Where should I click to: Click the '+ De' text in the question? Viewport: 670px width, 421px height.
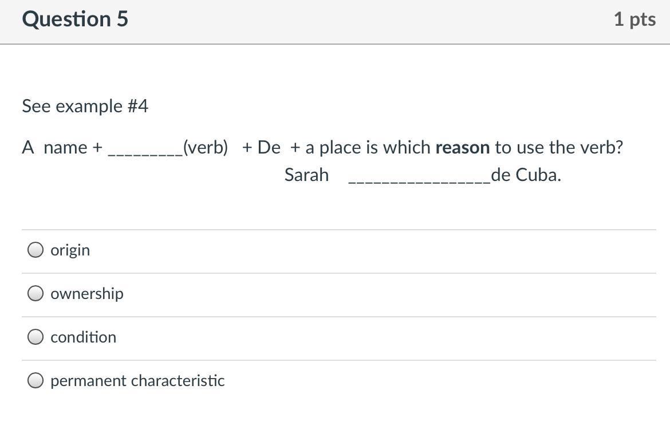pyautogui.click(x=262, y=147)
